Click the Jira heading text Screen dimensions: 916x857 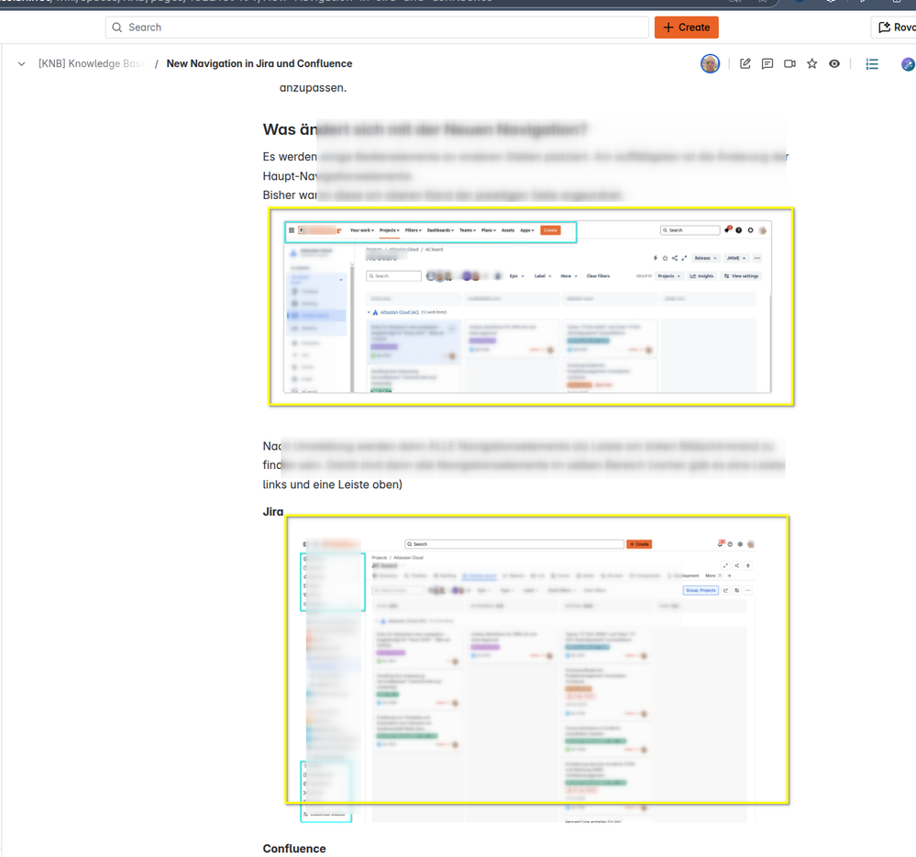273,511
